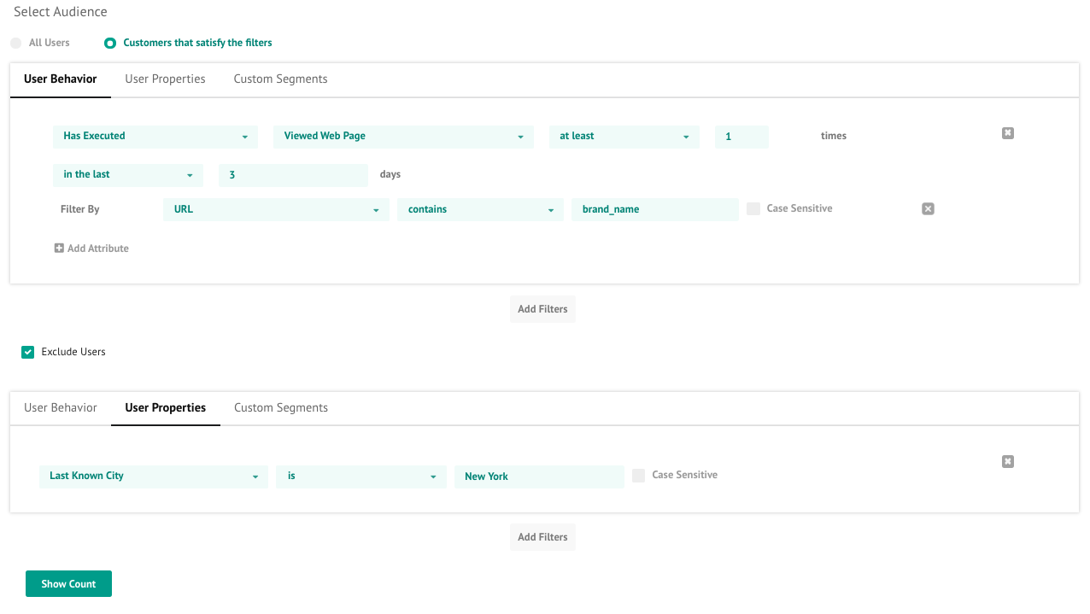
Task: Open the Viewed Web Page event dropdown
Action: point(404,137)
